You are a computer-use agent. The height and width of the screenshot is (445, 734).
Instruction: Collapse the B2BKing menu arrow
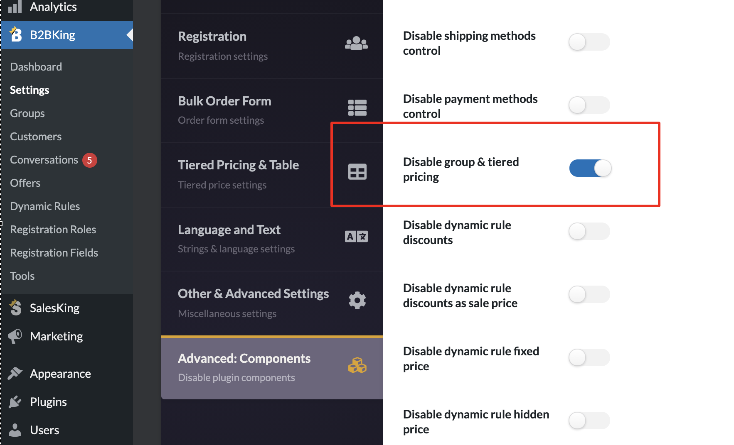[130, 35]
